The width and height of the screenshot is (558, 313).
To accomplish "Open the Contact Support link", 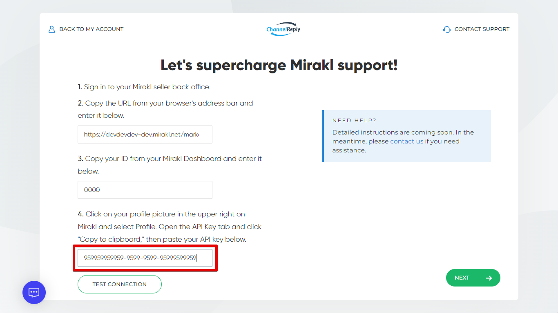I will [x=476, y=29].
